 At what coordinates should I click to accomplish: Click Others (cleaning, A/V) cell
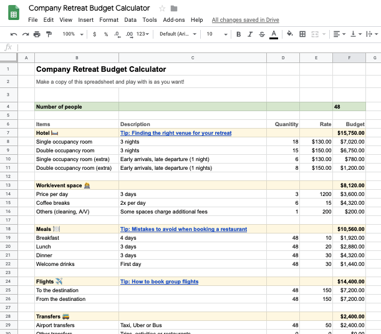click(x=77, y=212)
